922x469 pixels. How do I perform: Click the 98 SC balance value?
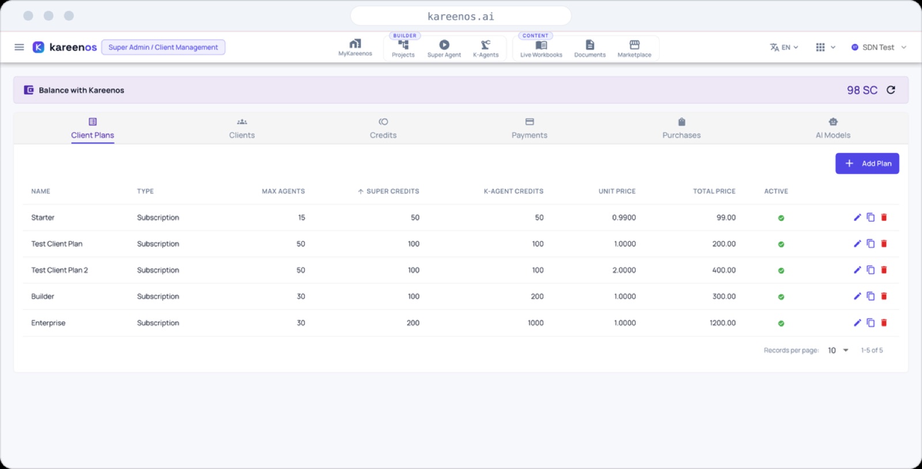point(862,90)
